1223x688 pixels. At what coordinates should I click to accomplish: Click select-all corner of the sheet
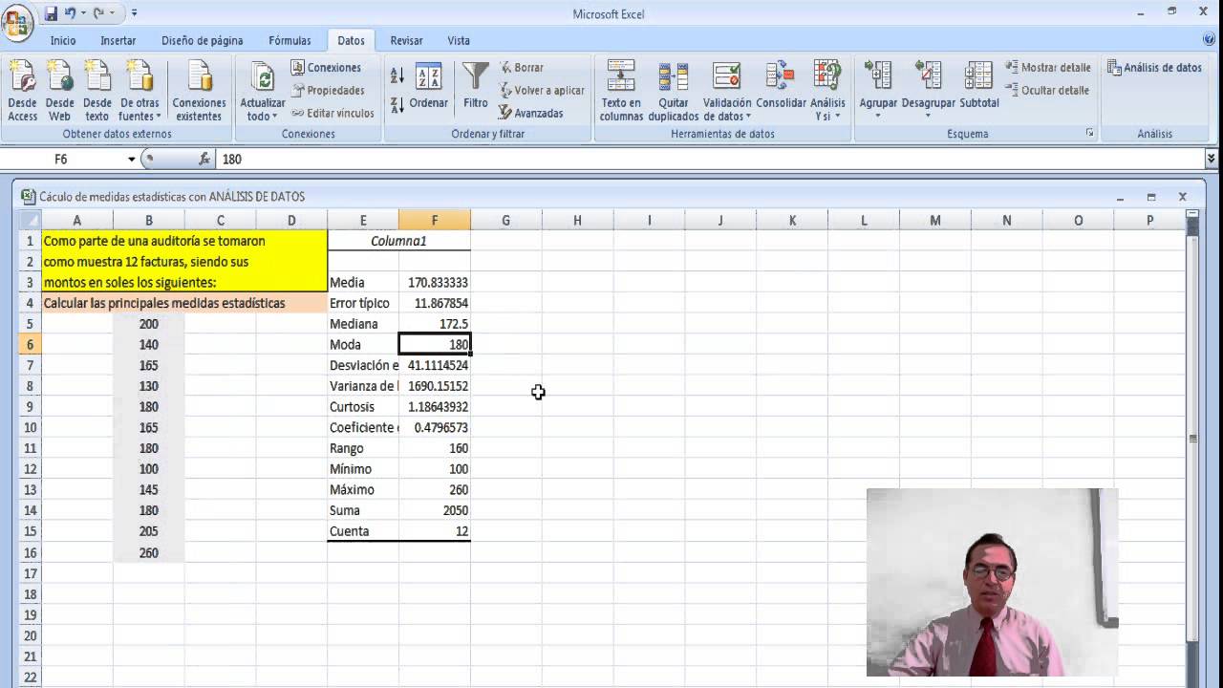tap(31, 220)
